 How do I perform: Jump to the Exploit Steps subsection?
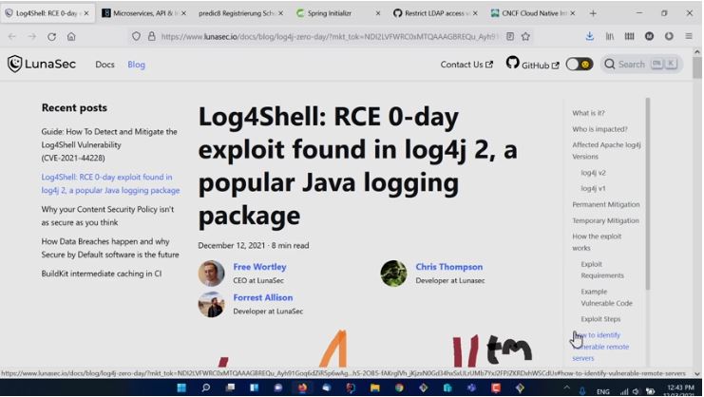[600, 319]
